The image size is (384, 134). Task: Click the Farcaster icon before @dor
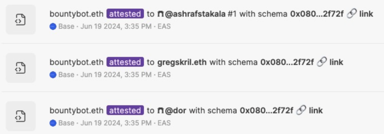click(x=160, y=110)
